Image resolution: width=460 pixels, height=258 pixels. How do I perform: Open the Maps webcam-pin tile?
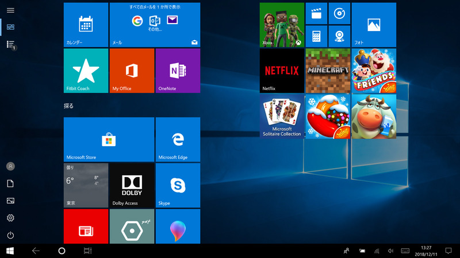[x=339, y=36]
